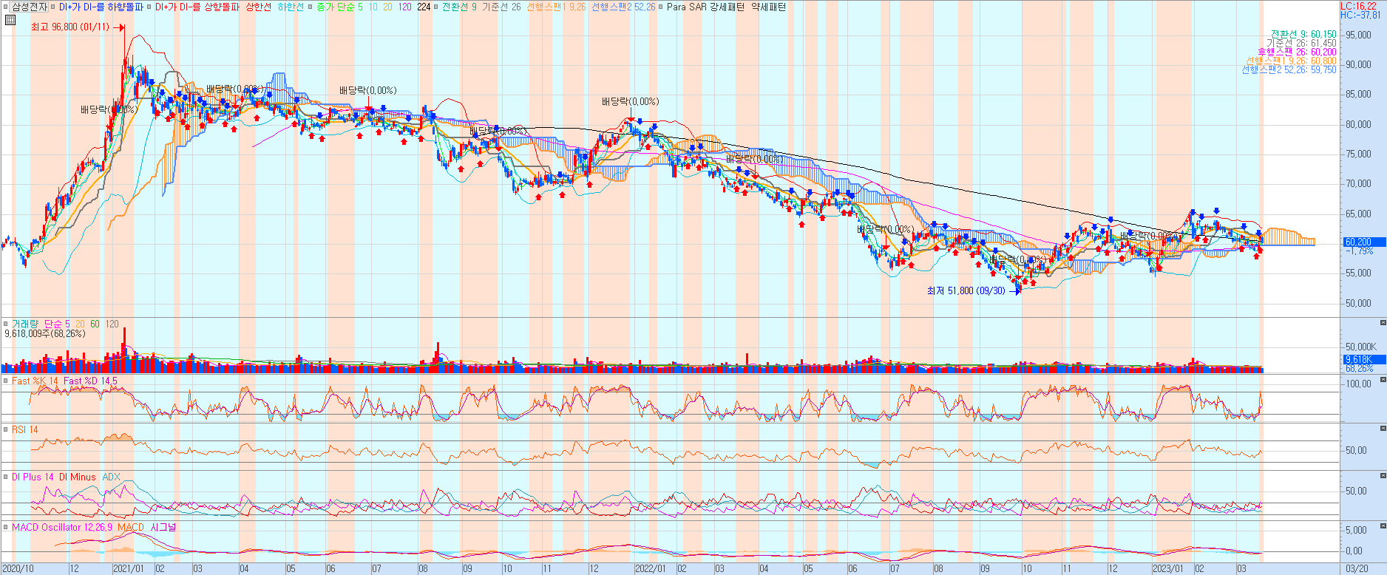The width and height of the screenshot is (1387, 575).
Task: Click the 9,618,009주(68.26%) volume readout
Action: (45, 334)
